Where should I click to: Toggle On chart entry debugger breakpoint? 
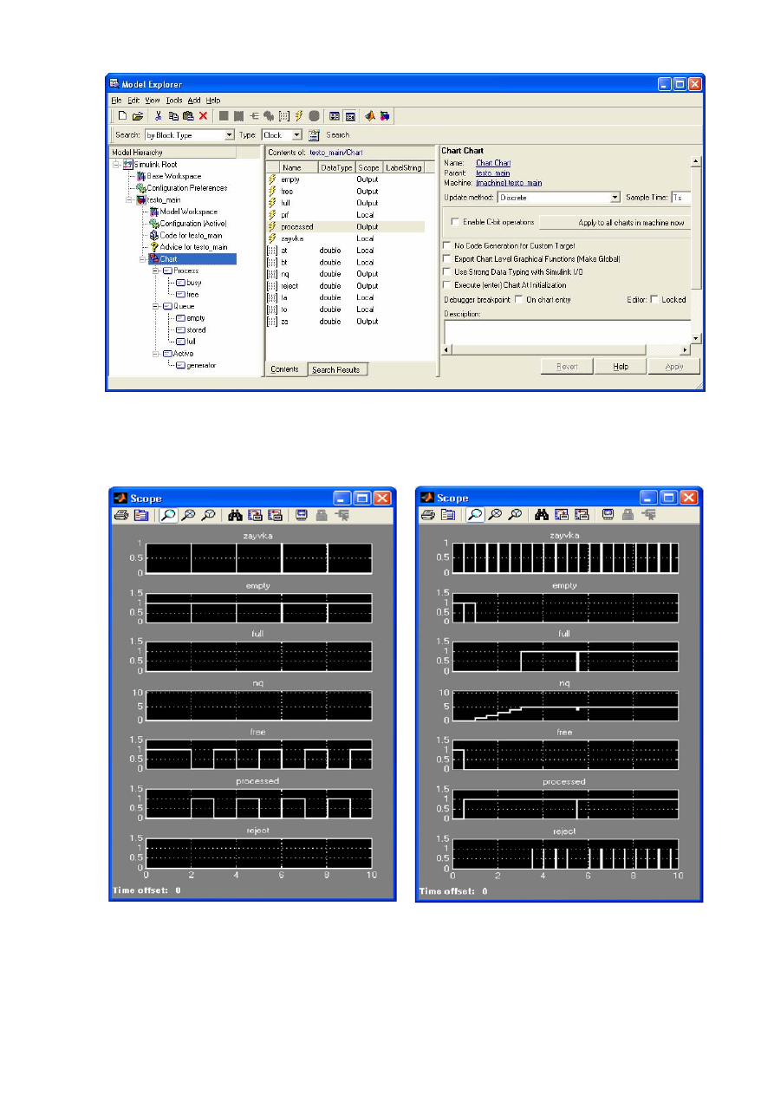tap(518, 299)
